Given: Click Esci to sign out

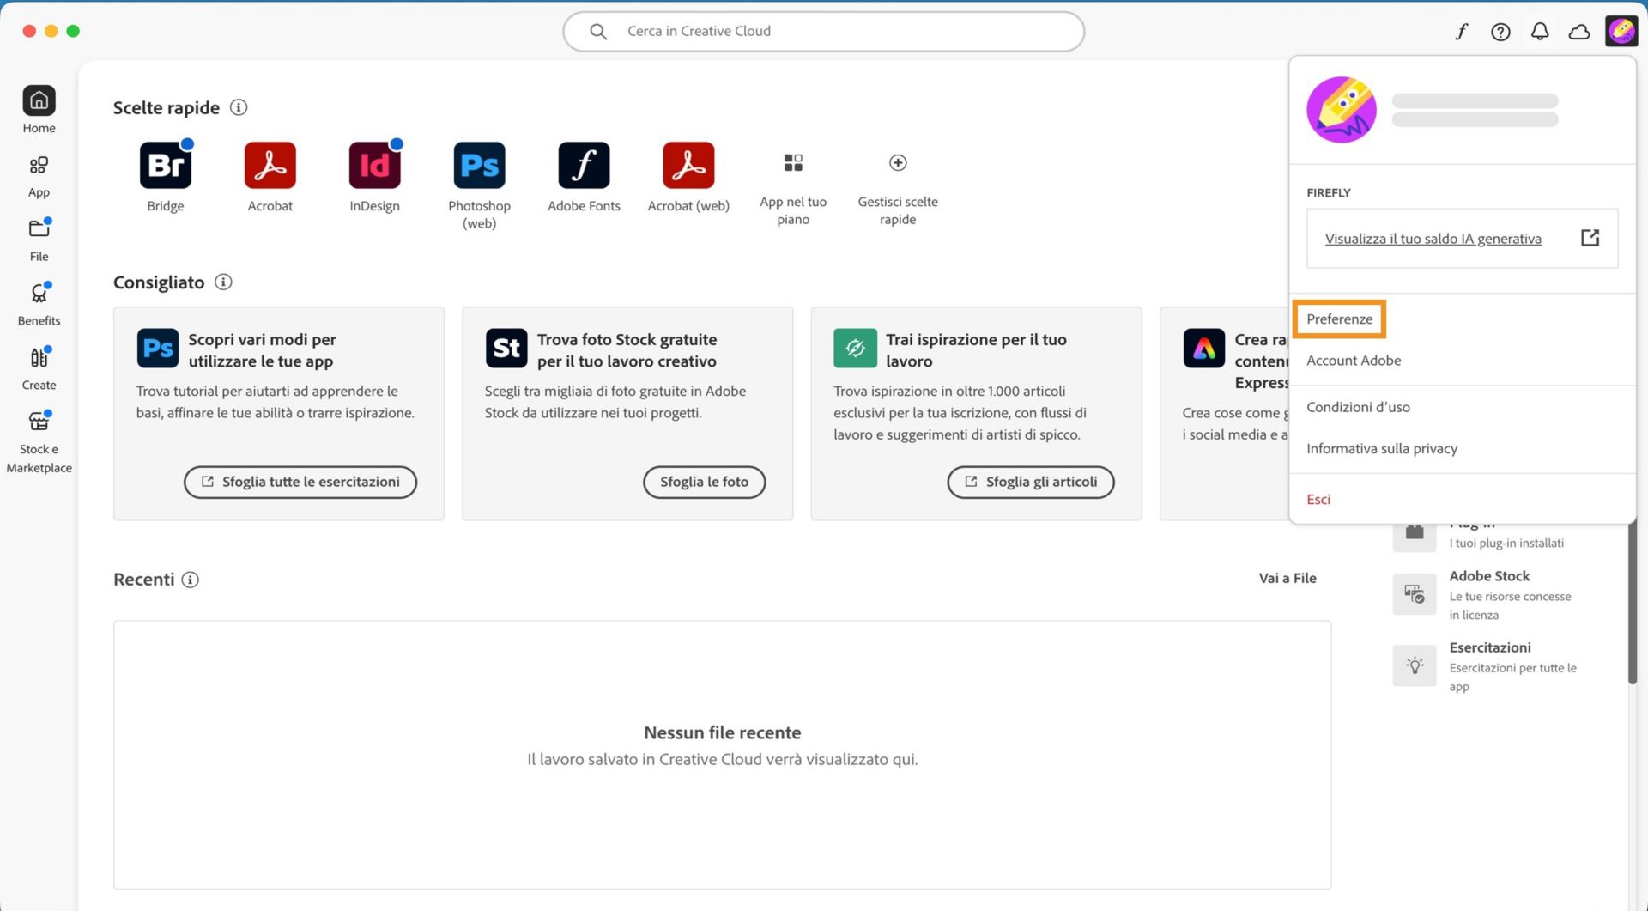Looking at the screenshot, I should (1318, 499).
